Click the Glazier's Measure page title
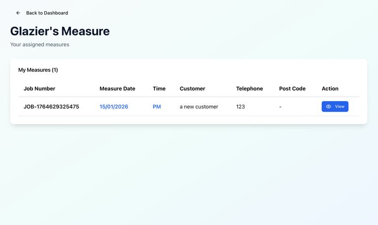Viewport: 378px width, 225px height. point(60,31)
